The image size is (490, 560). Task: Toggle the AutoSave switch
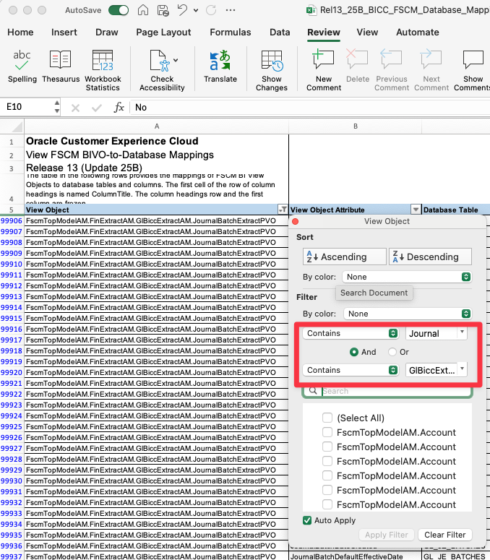coord(119,11)
